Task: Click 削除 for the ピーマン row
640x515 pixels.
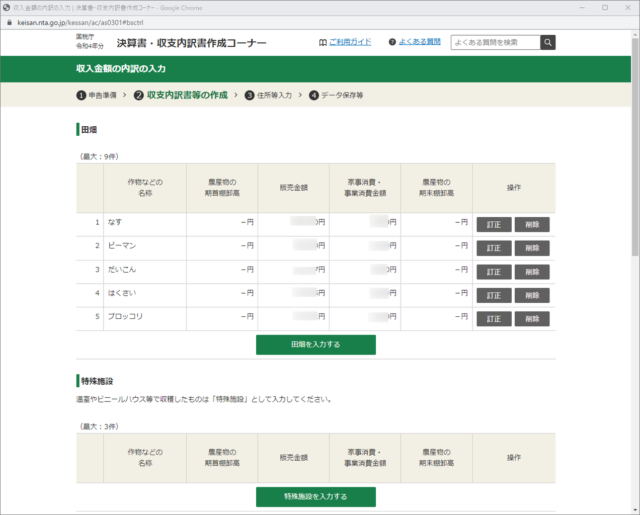Action: pos(532,248)
